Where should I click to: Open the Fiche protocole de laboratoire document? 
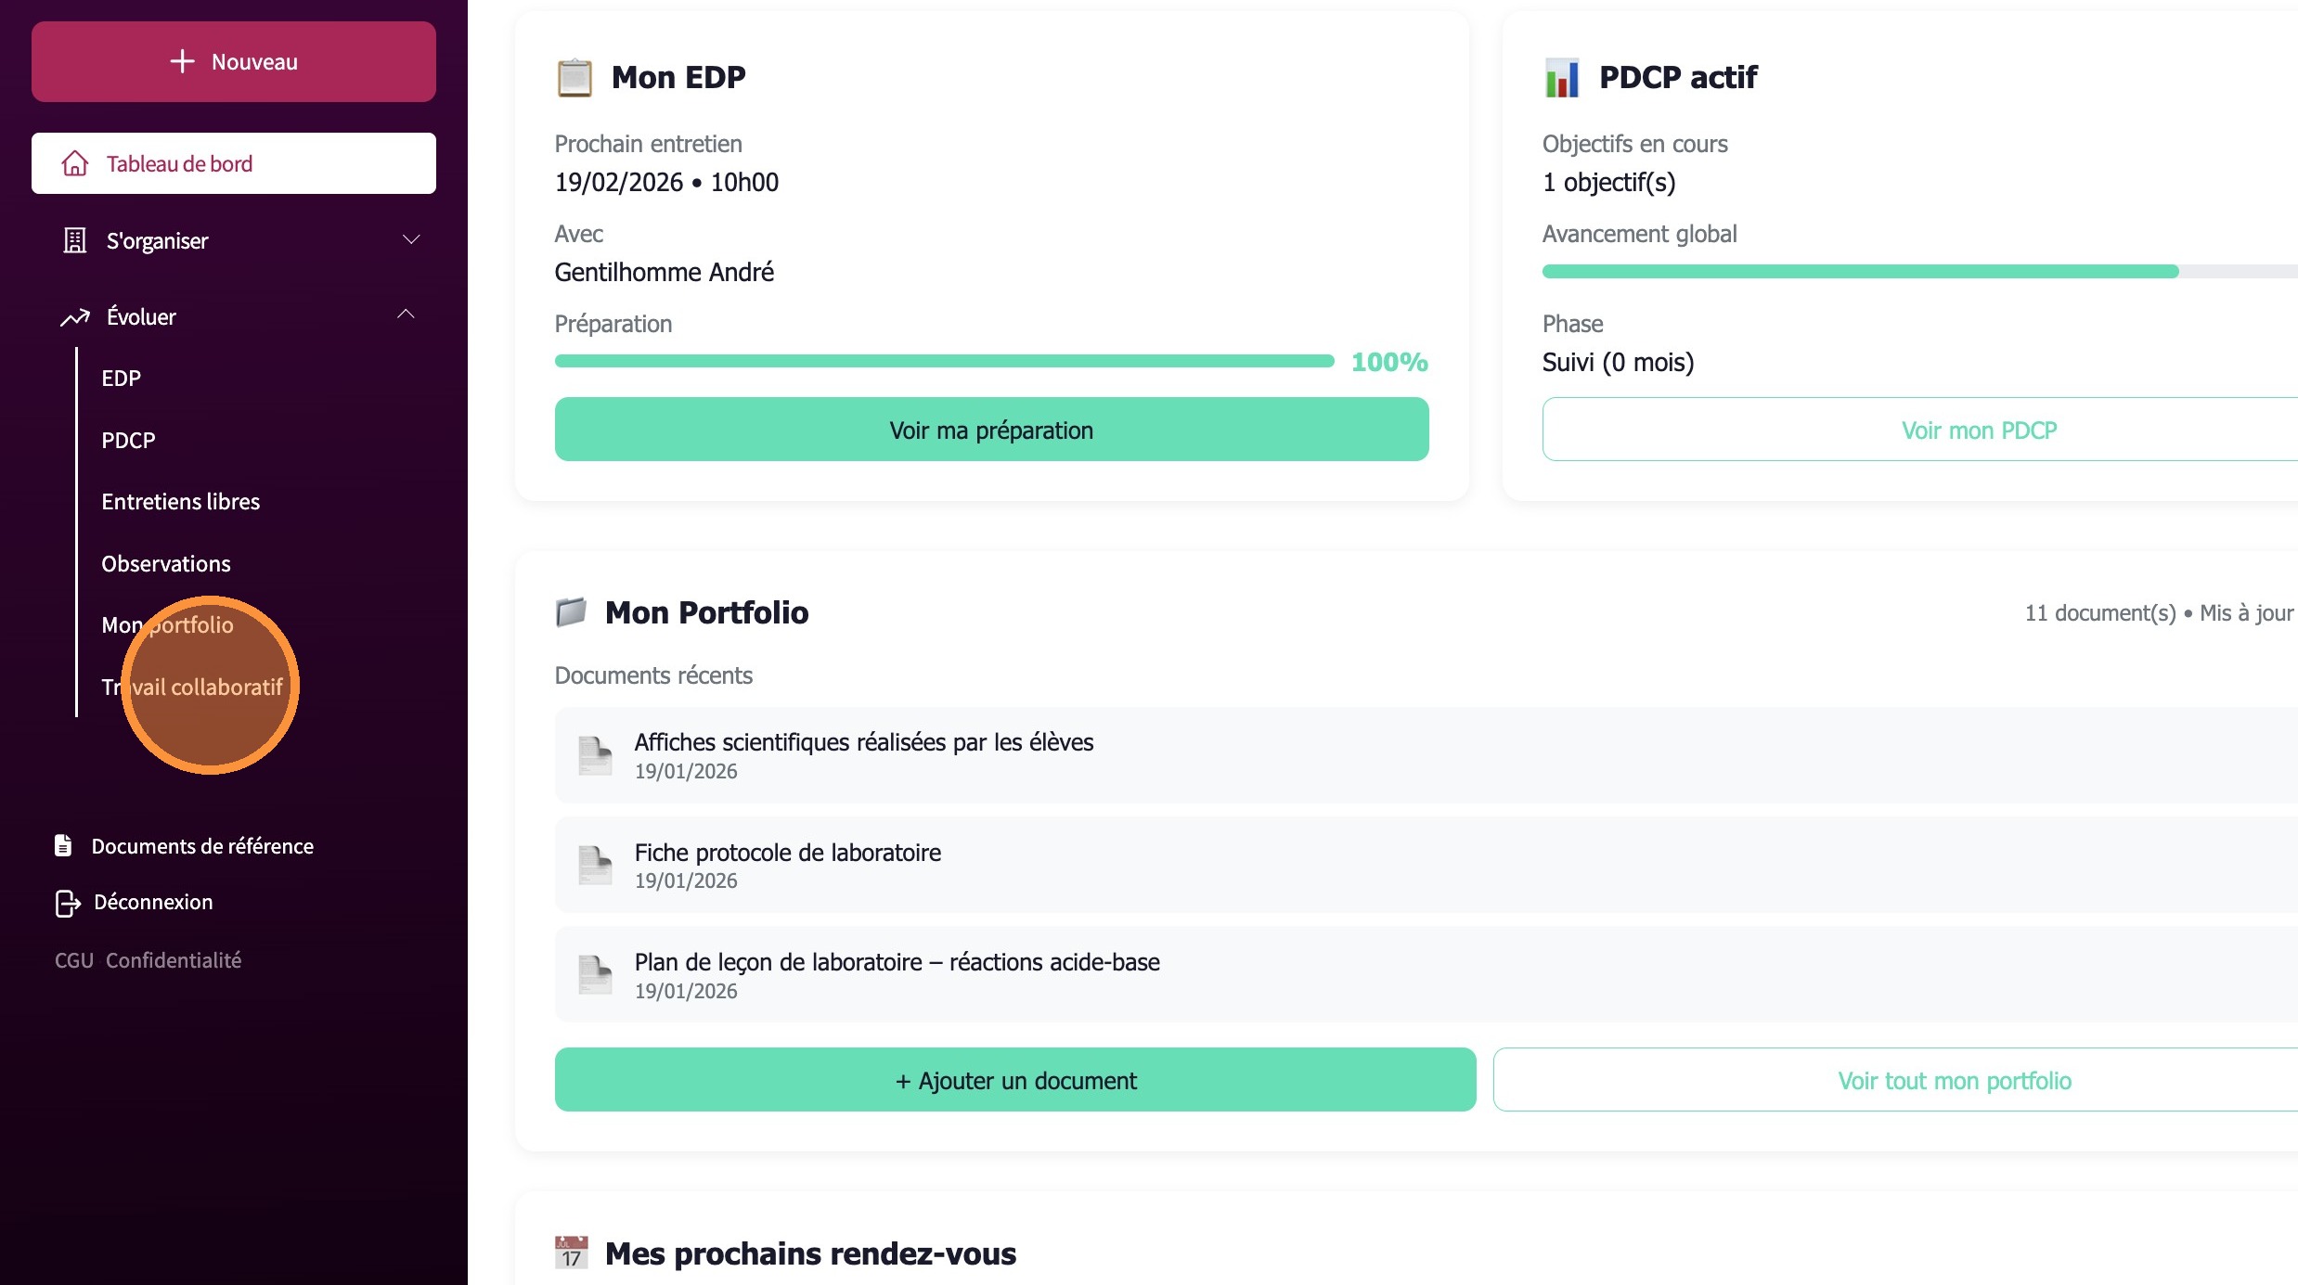coord(787,853)
